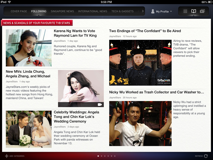Click the Refresh circular arrow icon
This screenshot has height=160, width=213.
click(206, 156)
